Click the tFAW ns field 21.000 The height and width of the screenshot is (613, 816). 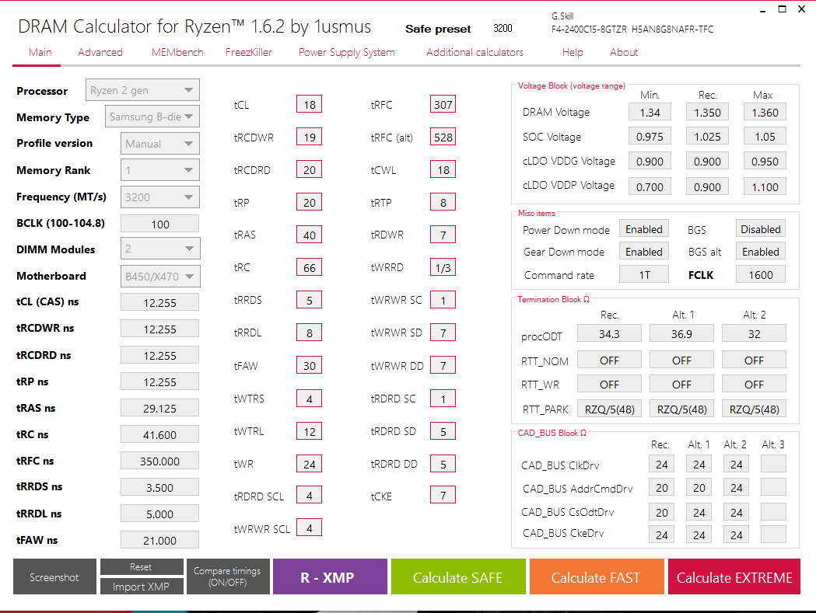coord(159,540)
